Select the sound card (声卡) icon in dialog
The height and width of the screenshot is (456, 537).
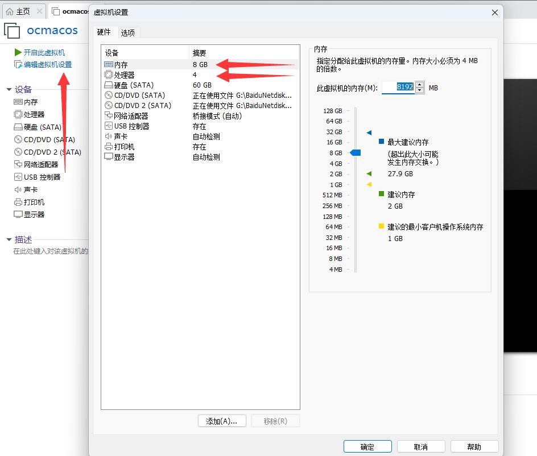(x=109, y=136)
